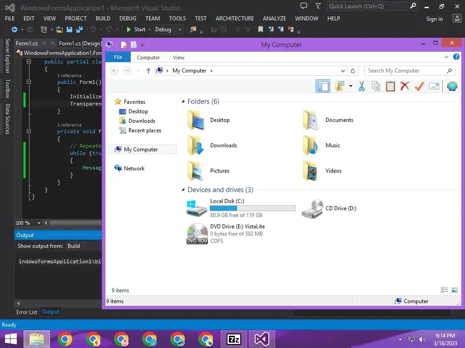Click the Search My Computer field
This screenshot has width=465, height=348.
coord(410,71)
